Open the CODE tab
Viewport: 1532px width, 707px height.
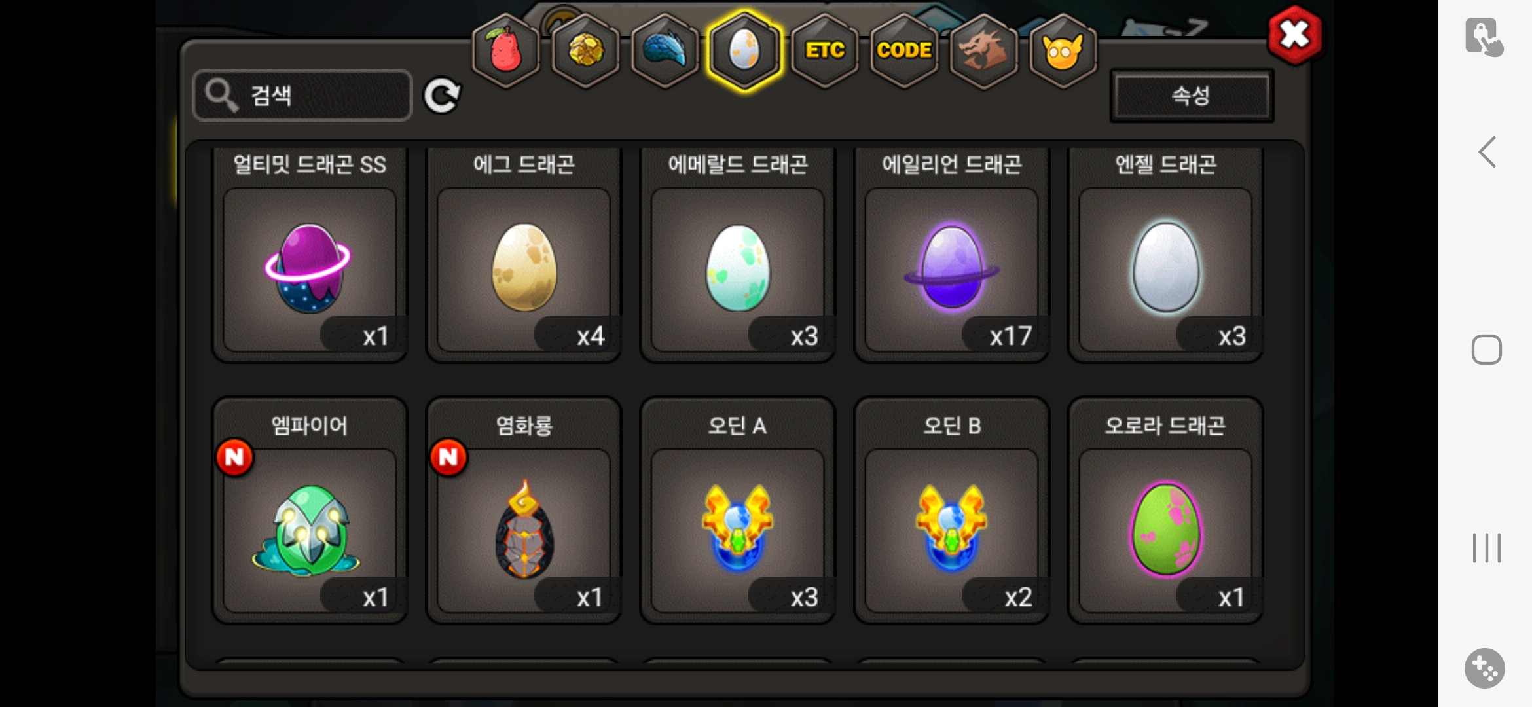(904, 50)
